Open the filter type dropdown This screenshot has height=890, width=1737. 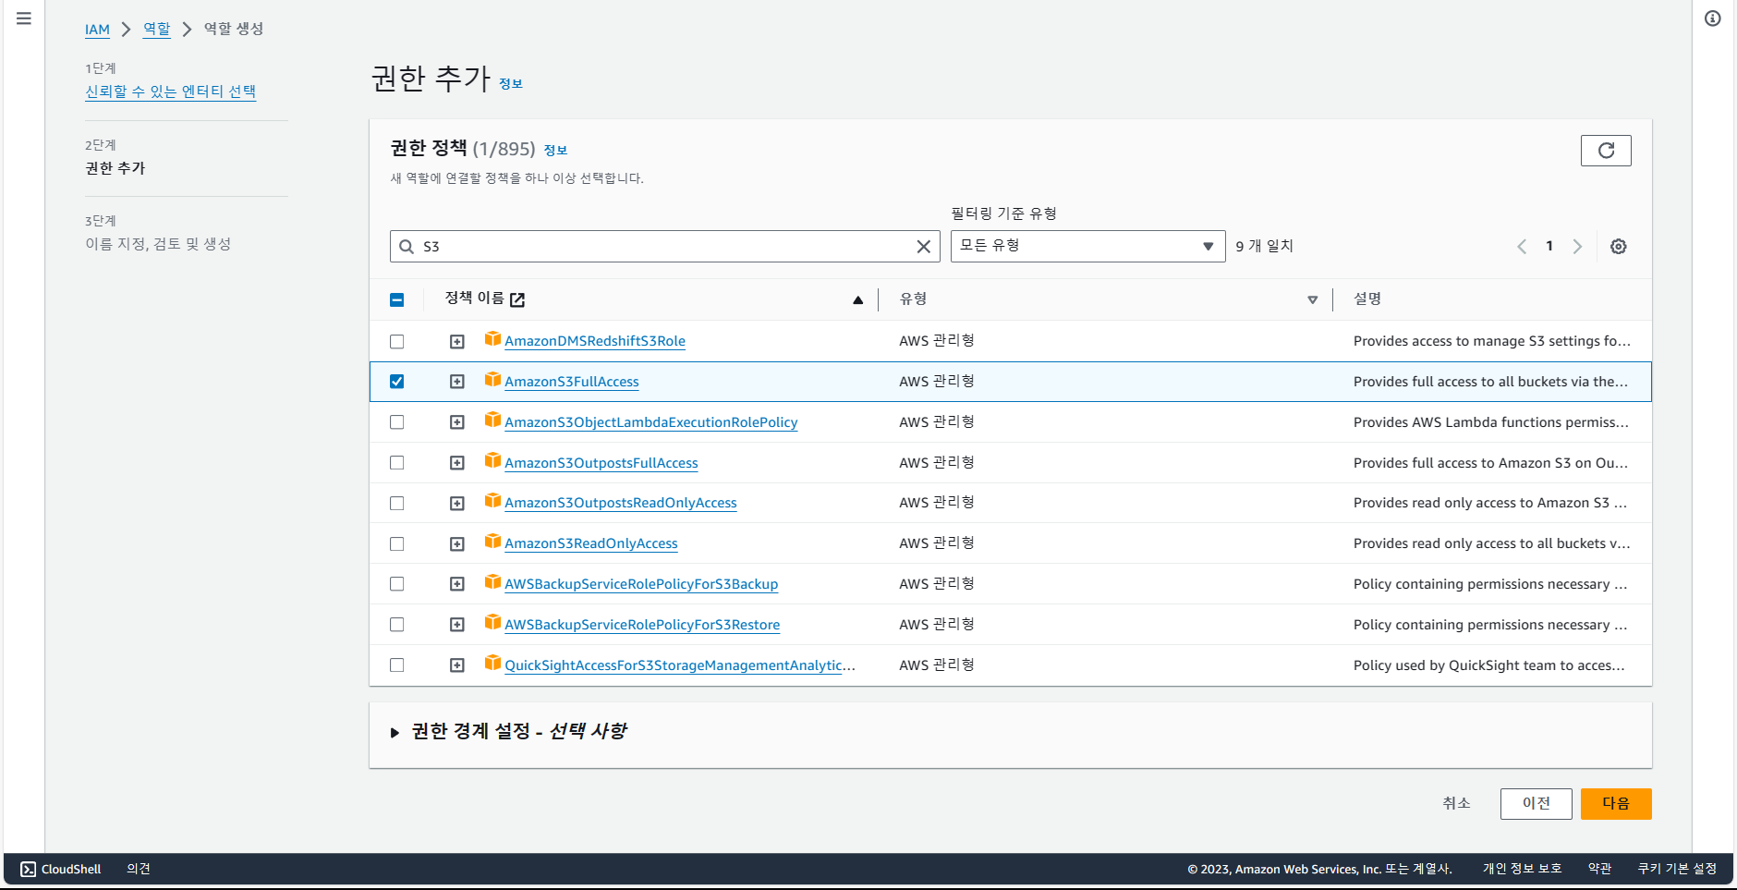(x=1087, y=246)
